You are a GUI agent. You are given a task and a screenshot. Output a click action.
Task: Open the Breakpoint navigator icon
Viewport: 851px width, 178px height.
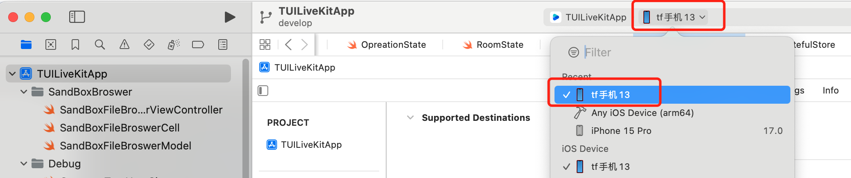coord(198,44)
